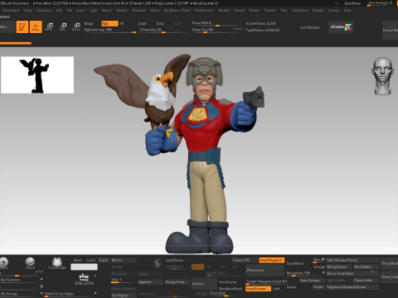
Task: Open the Help menu
Action: [347, 10]
